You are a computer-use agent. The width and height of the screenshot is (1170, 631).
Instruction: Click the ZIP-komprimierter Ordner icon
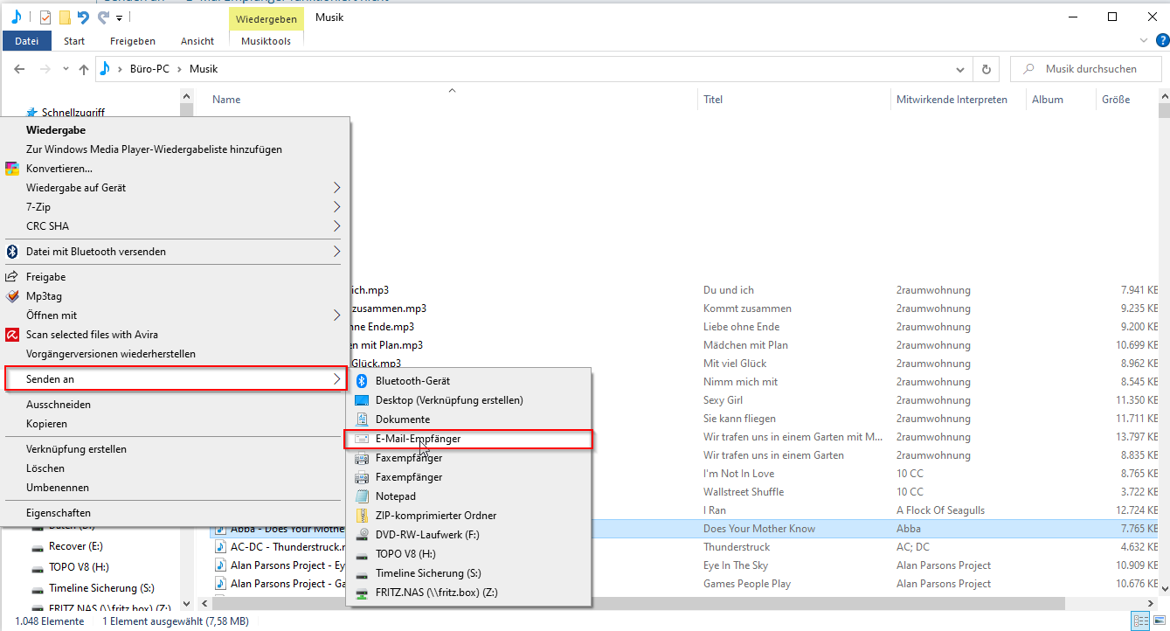point(362,516)
